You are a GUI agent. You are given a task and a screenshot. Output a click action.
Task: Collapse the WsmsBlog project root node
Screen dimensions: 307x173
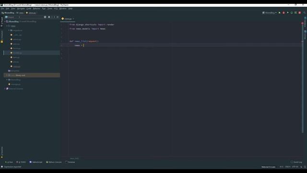[5, 22]
